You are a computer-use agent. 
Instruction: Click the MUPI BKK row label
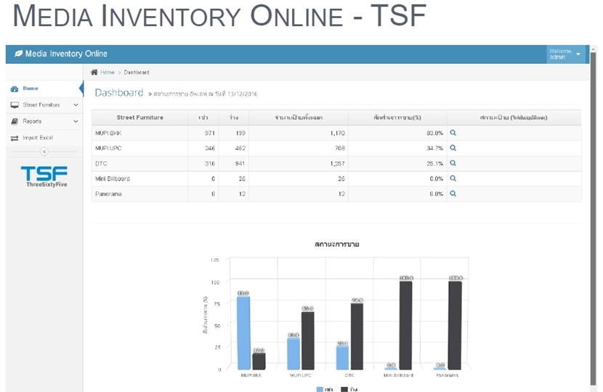(108, 133)
